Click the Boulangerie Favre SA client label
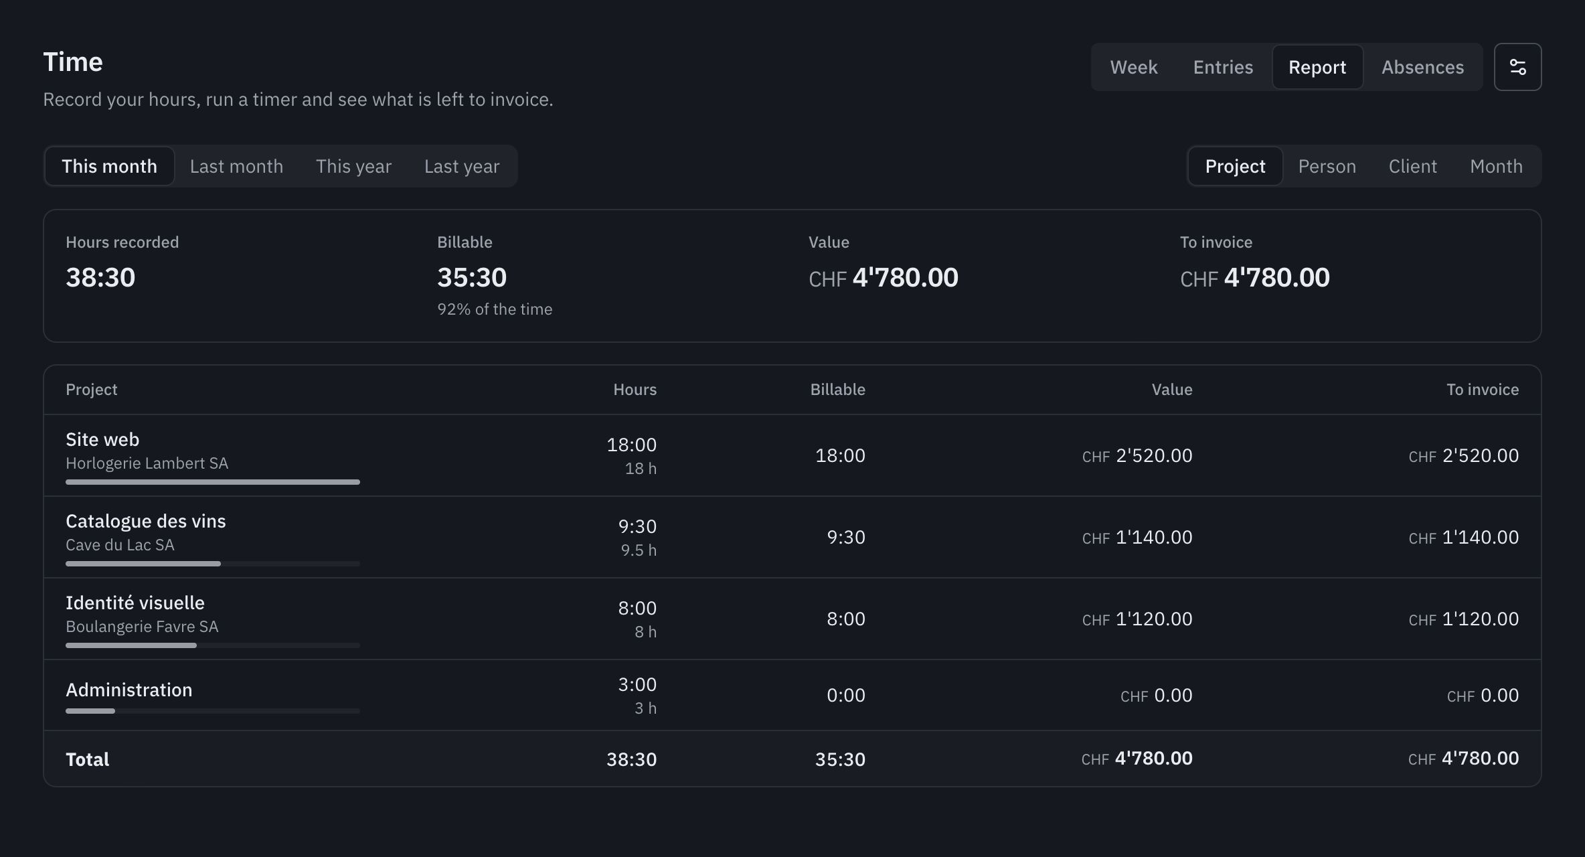Image resolution: width=1585 pixels, height=857 pixels. point(142,627)
